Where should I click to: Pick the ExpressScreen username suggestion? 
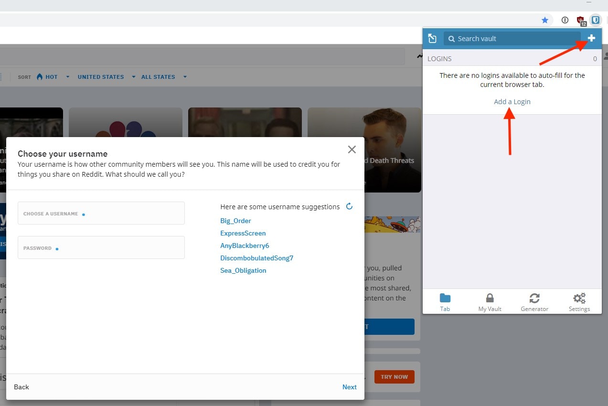243,233
